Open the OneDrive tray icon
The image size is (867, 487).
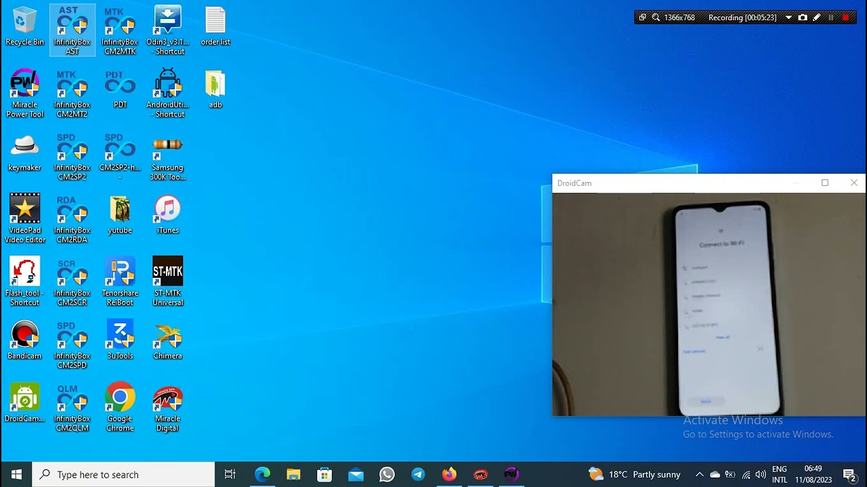tap(715, 474)
